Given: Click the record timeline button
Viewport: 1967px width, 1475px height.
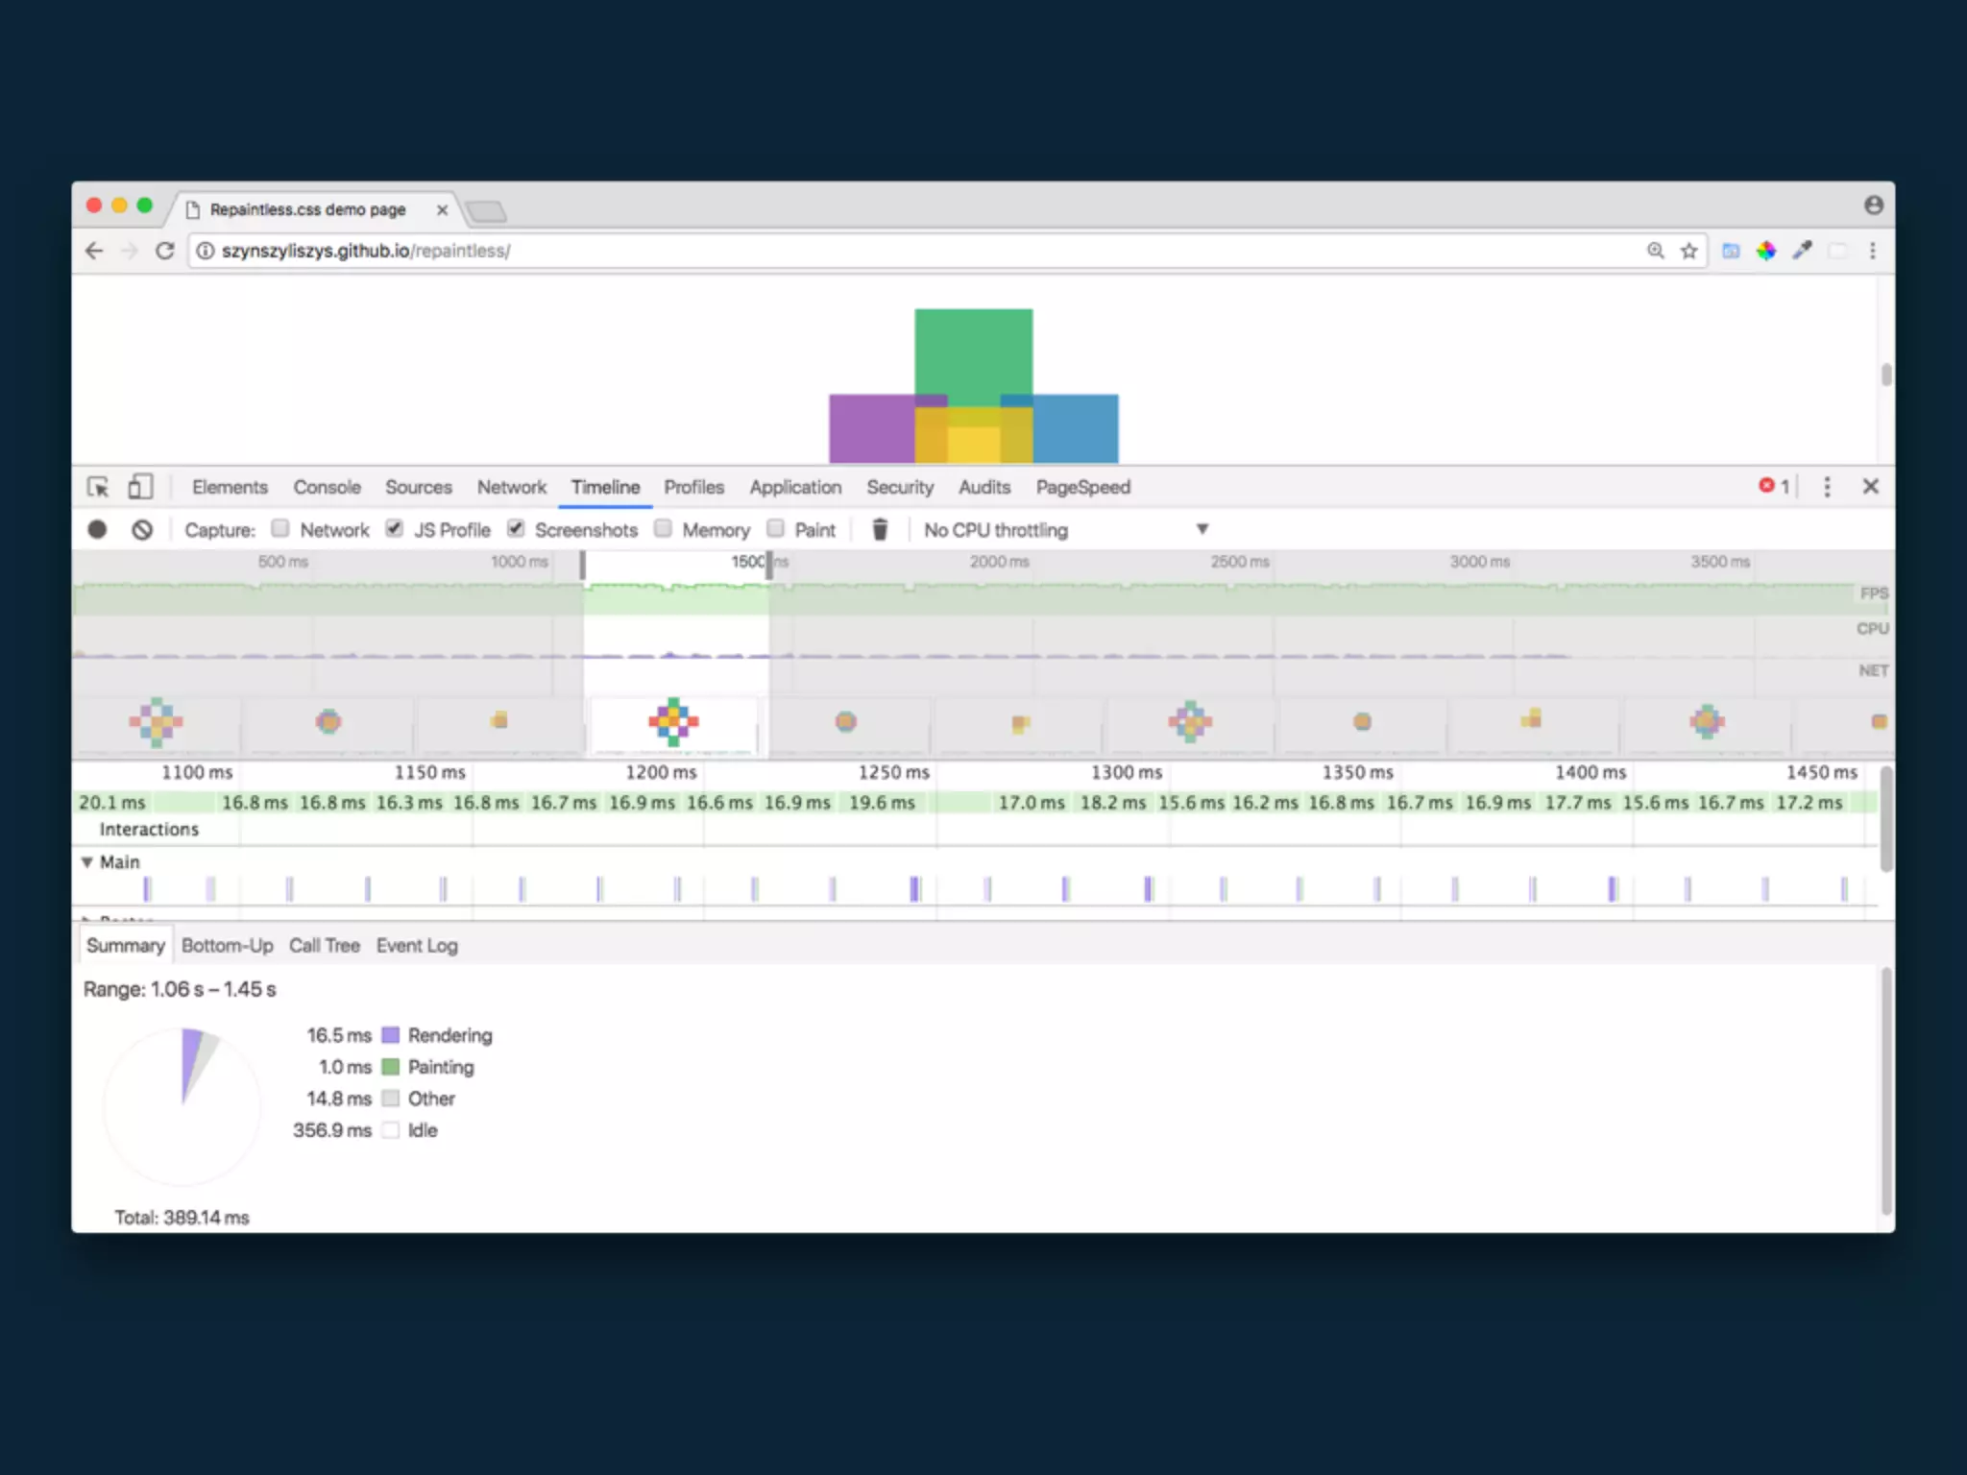Looking at the screenshot, I should click(97, 529).
